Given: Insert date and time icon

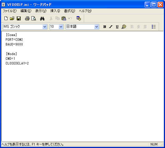Looking at the screenshot, I should pyautogui.click(x=79, y=18).
